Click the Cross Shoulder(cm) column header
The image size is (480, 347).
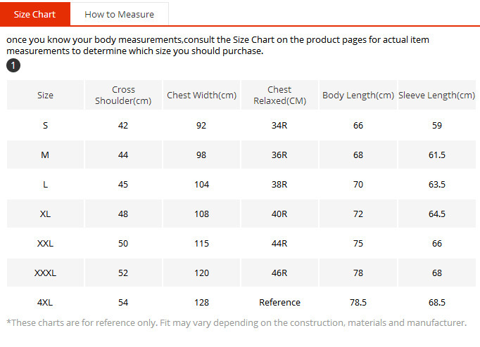(123, 96)
